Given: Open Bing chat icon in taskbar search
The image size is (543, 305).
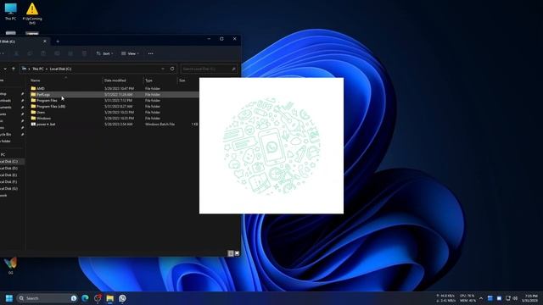Looking at the screenshot, I should 74,298.
